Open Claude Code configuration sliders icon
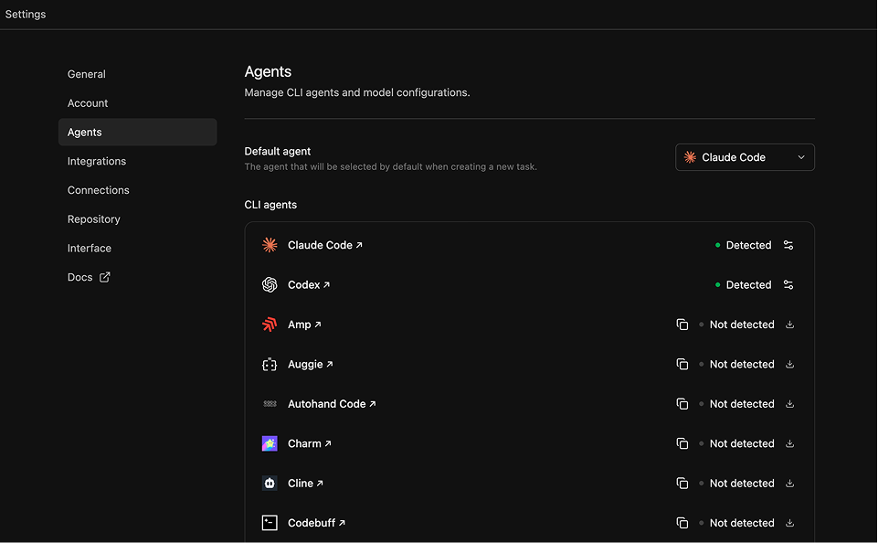Image resolution: width=878 pixels, height=543 pixels. point(788,245)
